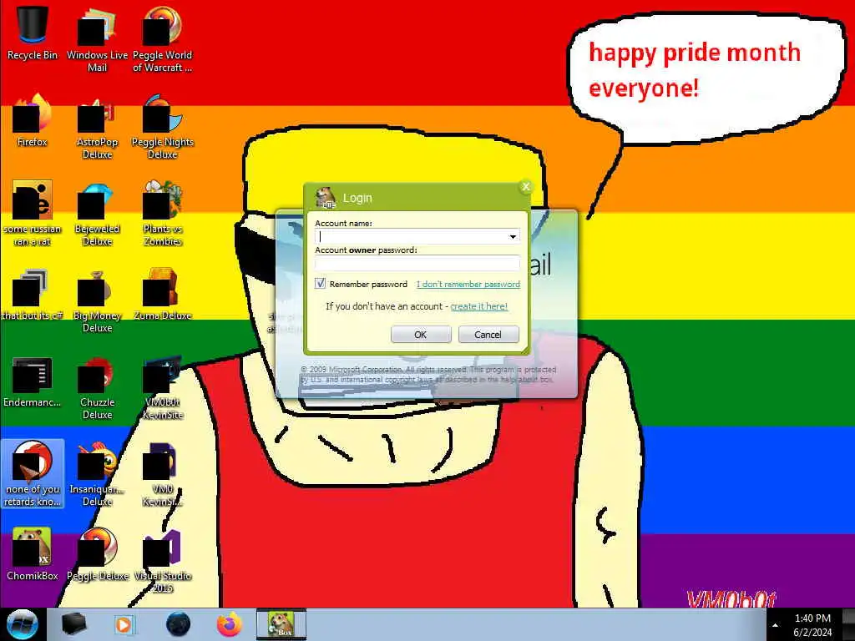Select the 'some russian ran a rat' icon

click(x=33, y=214)
